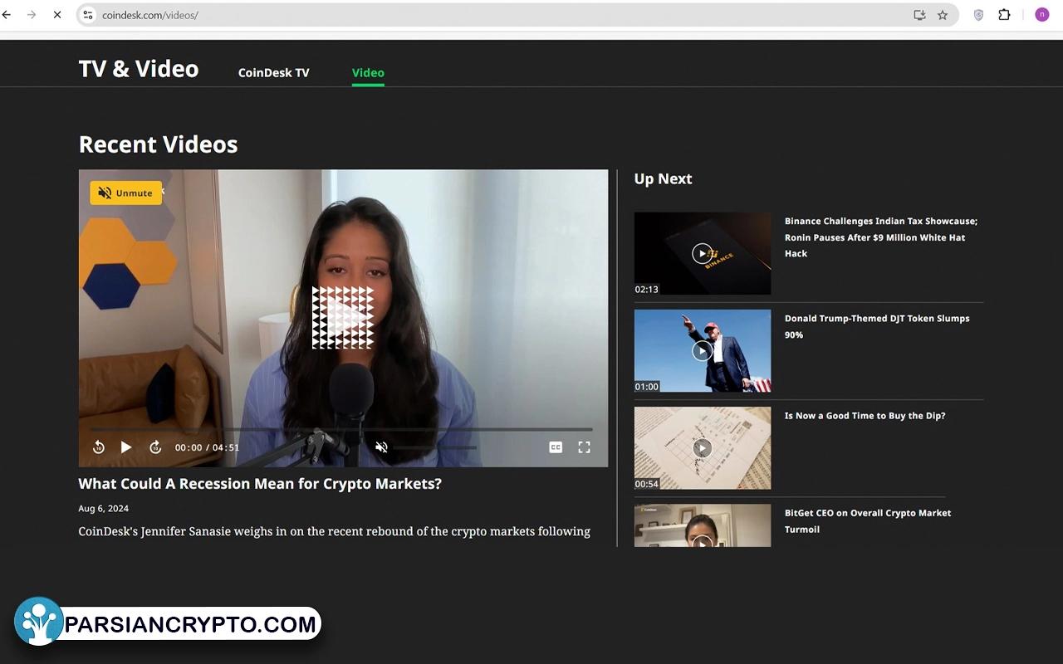The width and height of the screenshot is (1063, 664).
Task: Click the install app icon in address bar
Action: click(919, 15)
